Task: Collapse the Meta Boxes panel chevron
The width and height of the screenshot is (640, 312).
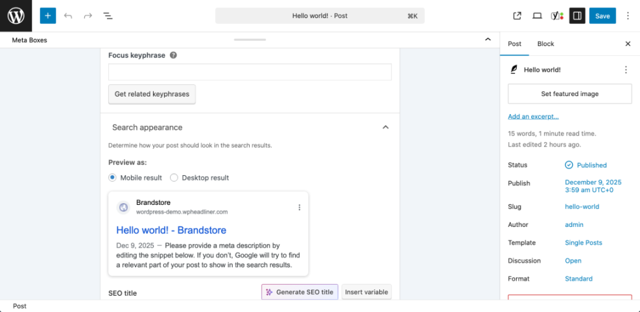Action: pos(488,40)
